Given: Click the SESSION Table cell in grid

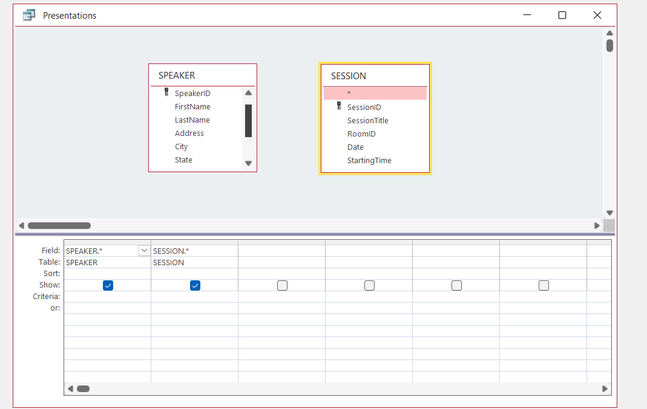Looking at the screenshot, I should click(x=194, y=262).
